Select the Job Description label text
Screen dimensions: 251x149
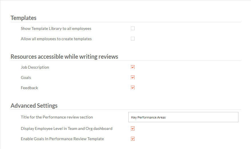point(35,67)
